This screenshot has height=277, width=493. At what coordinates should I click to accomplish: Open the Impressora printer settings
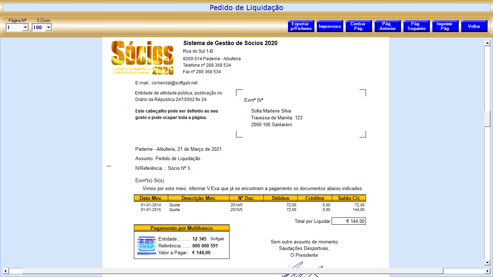pyautogui.click(x=330, y=26)
